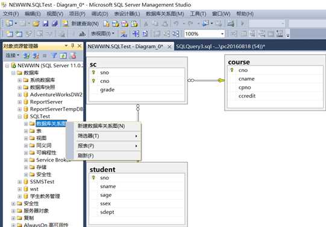Switch to the SQLQuery3.sql tab
The height and width of the screenshot is (227, 326).
pyautogui.click(x=221, y=46)
